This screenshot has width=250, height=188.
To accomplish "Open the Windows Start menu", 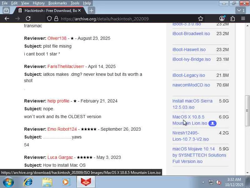I will coord(8,182).
